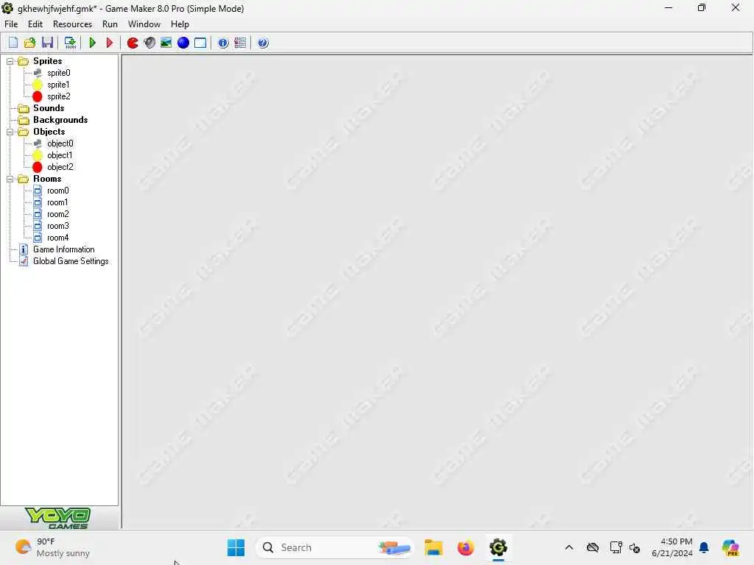Open the Help menu
Screen dimensions: 754x565
coord(180,24)
